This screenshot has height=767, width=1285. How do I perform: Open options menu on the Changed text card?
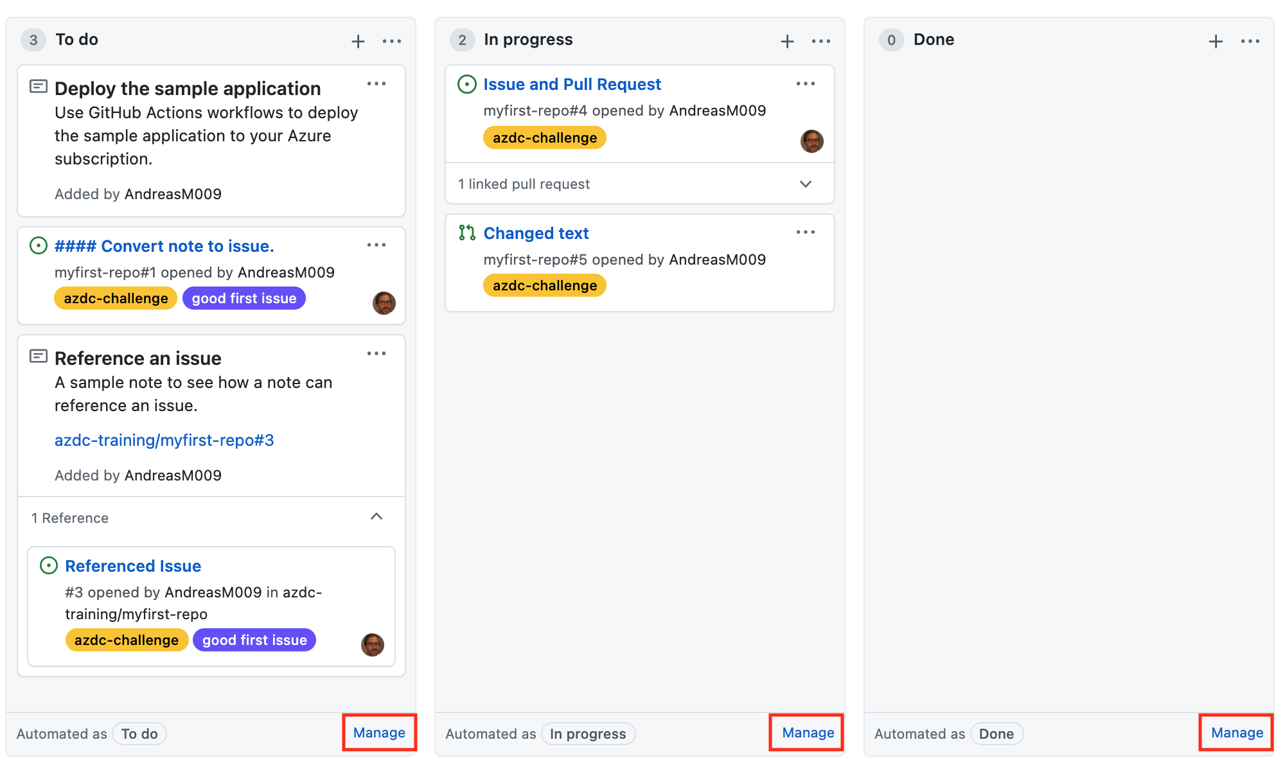(x=806, y=232)
